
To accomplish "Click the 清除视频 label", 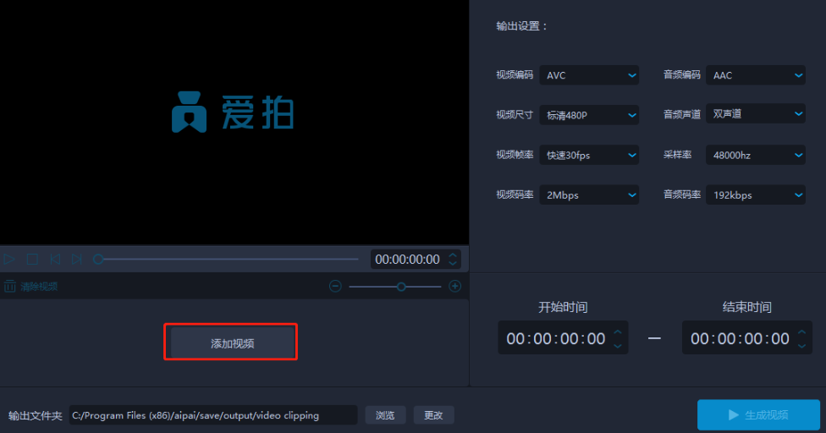I will 39,287.
